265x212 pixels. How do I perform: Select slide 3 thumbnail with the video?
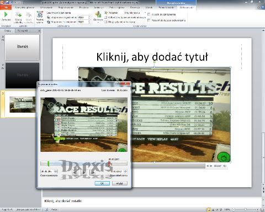(22, 104)
